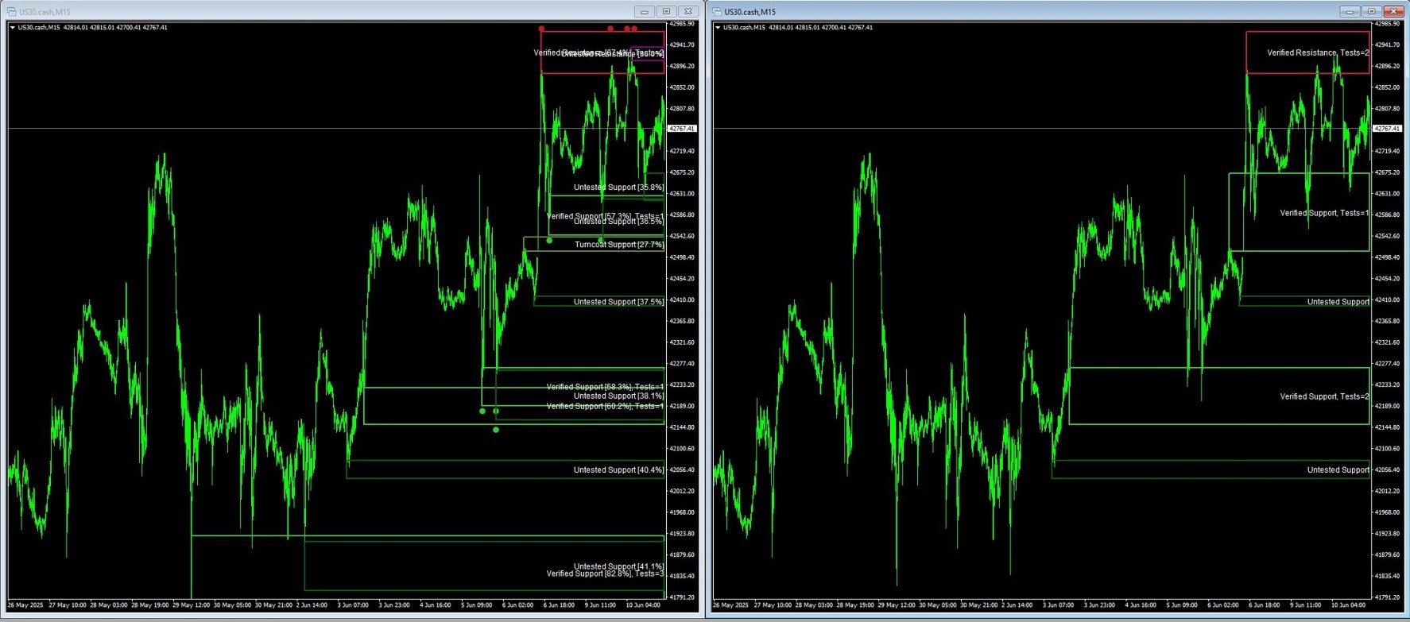Click '6 Jun 18:00' on right chart time axis

pos(1265,605)
